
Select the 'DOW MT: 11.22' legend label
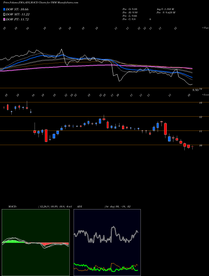tap(18, 15)
